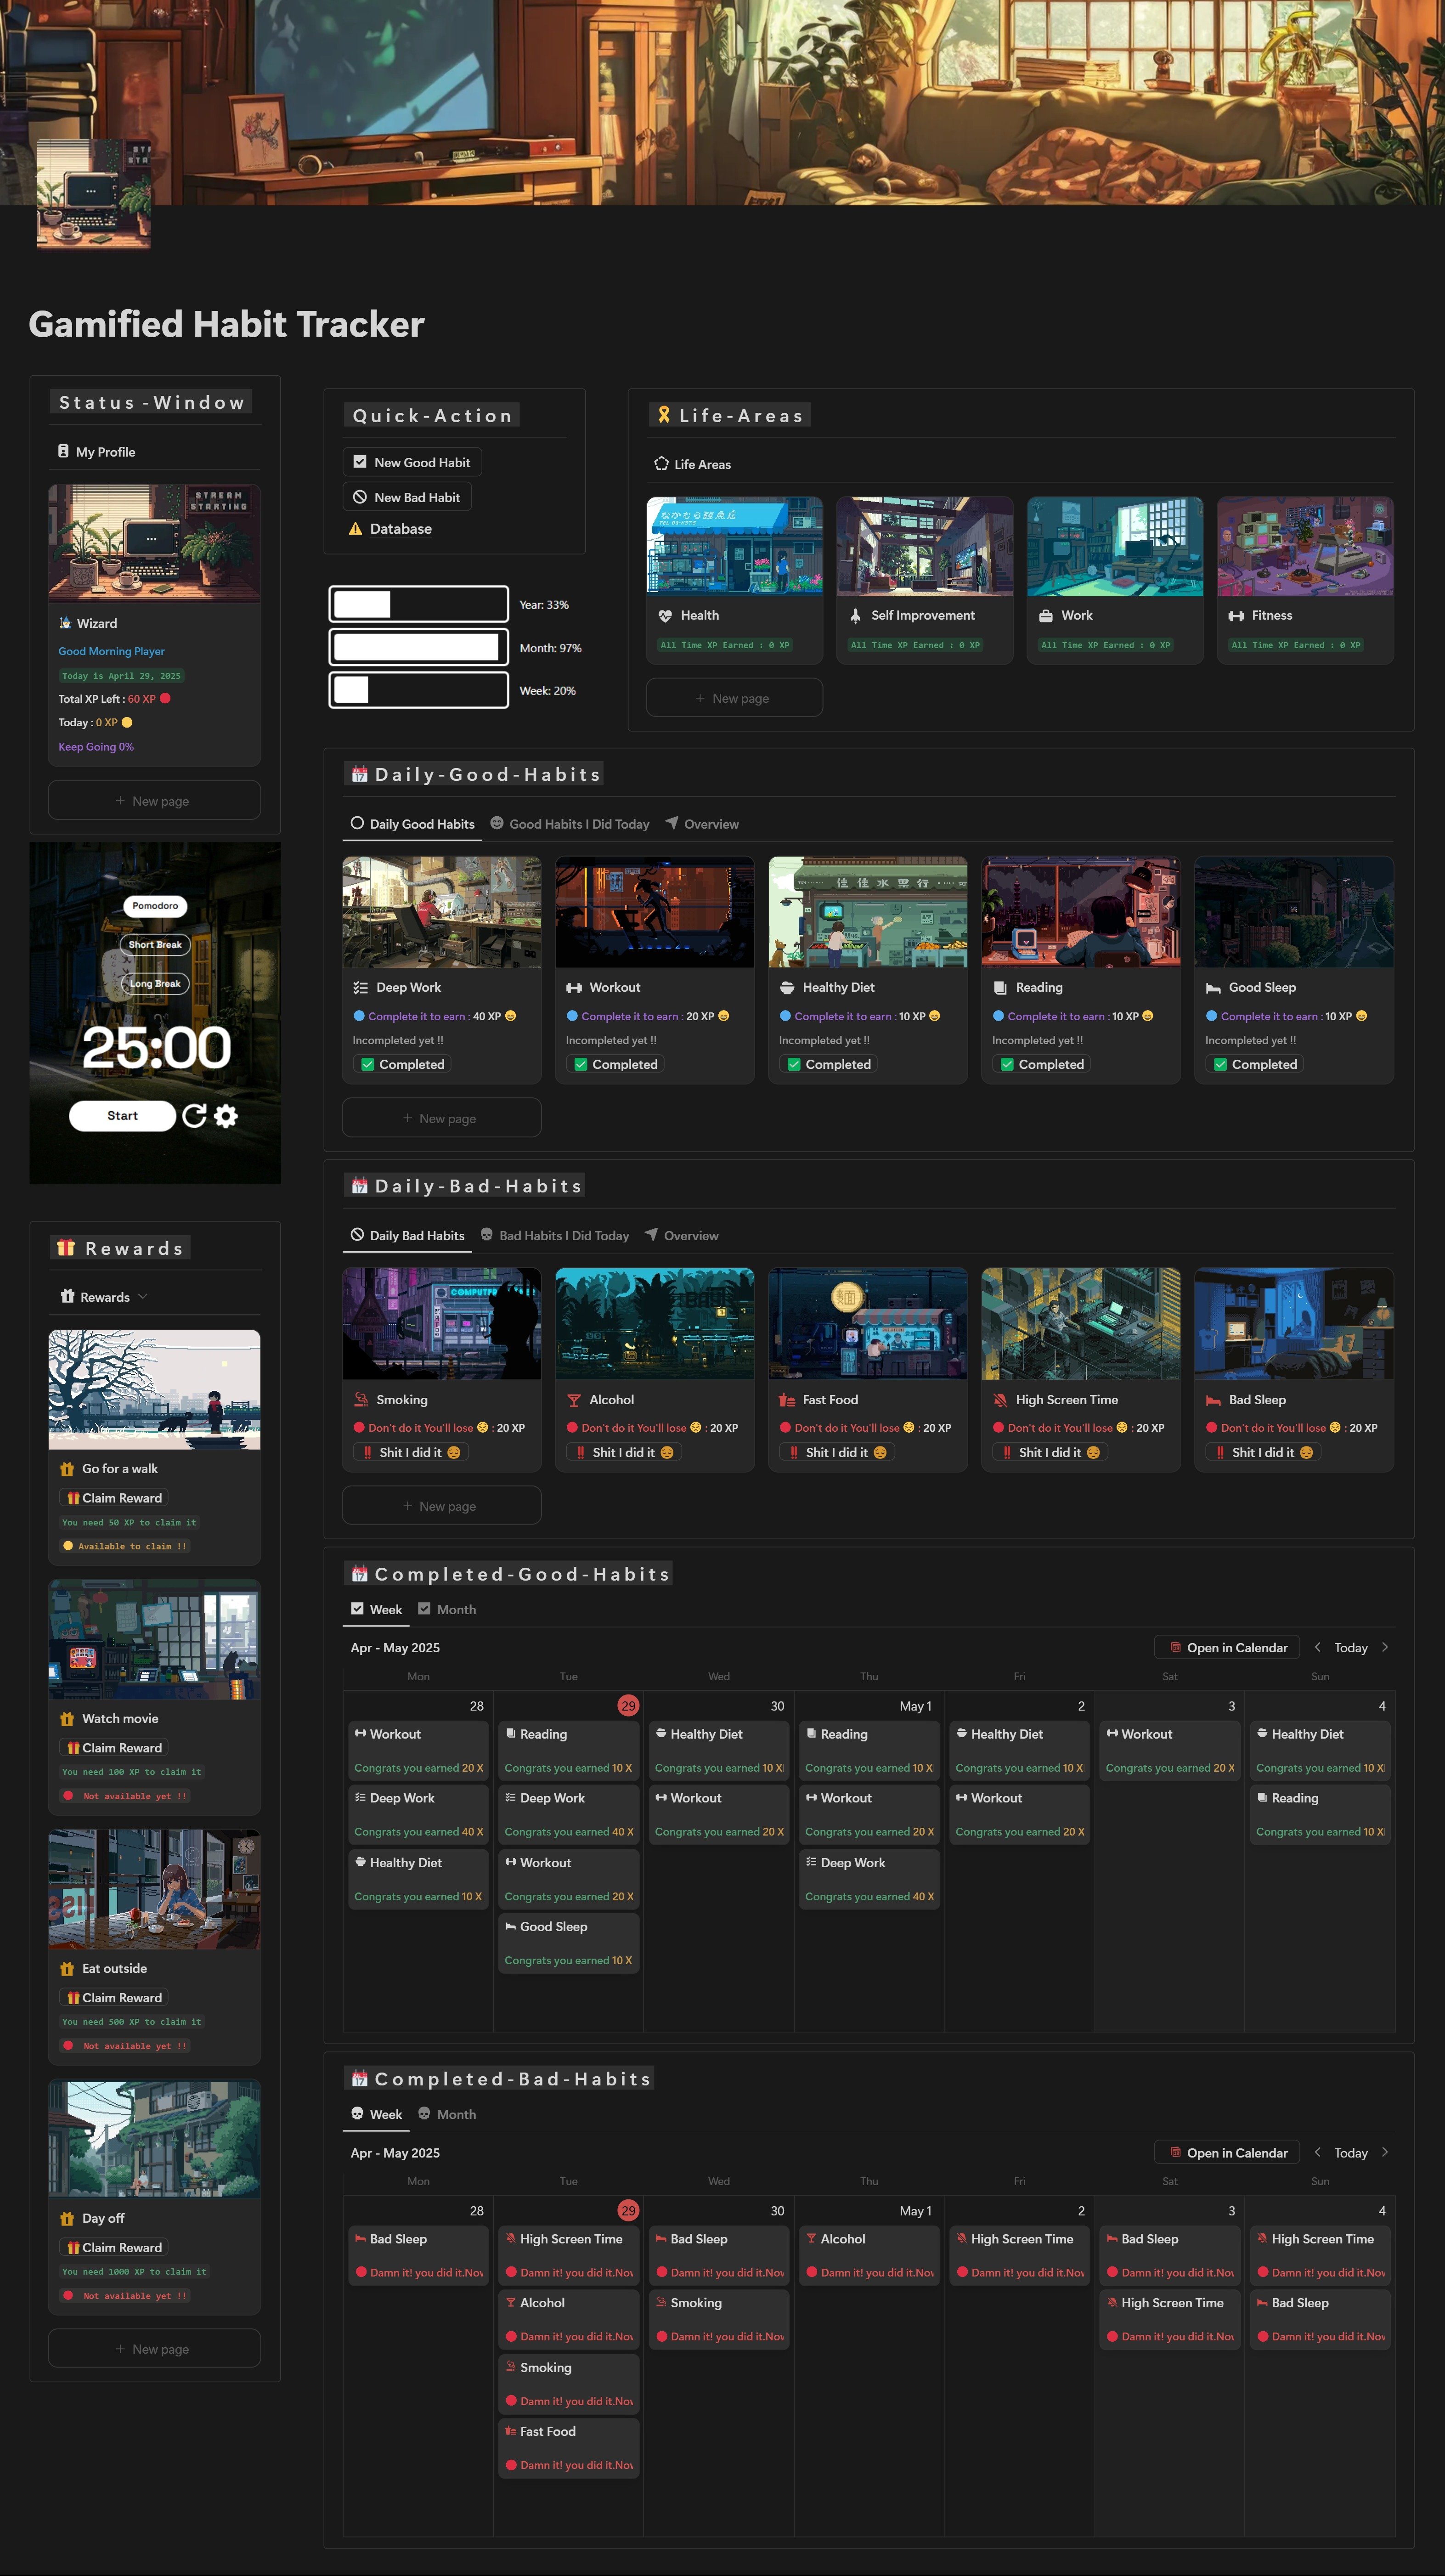Switch to Bad Habits I Did Today tab
The width and height of the screenshot is (1445, 2576).
tap(555, 1236)
